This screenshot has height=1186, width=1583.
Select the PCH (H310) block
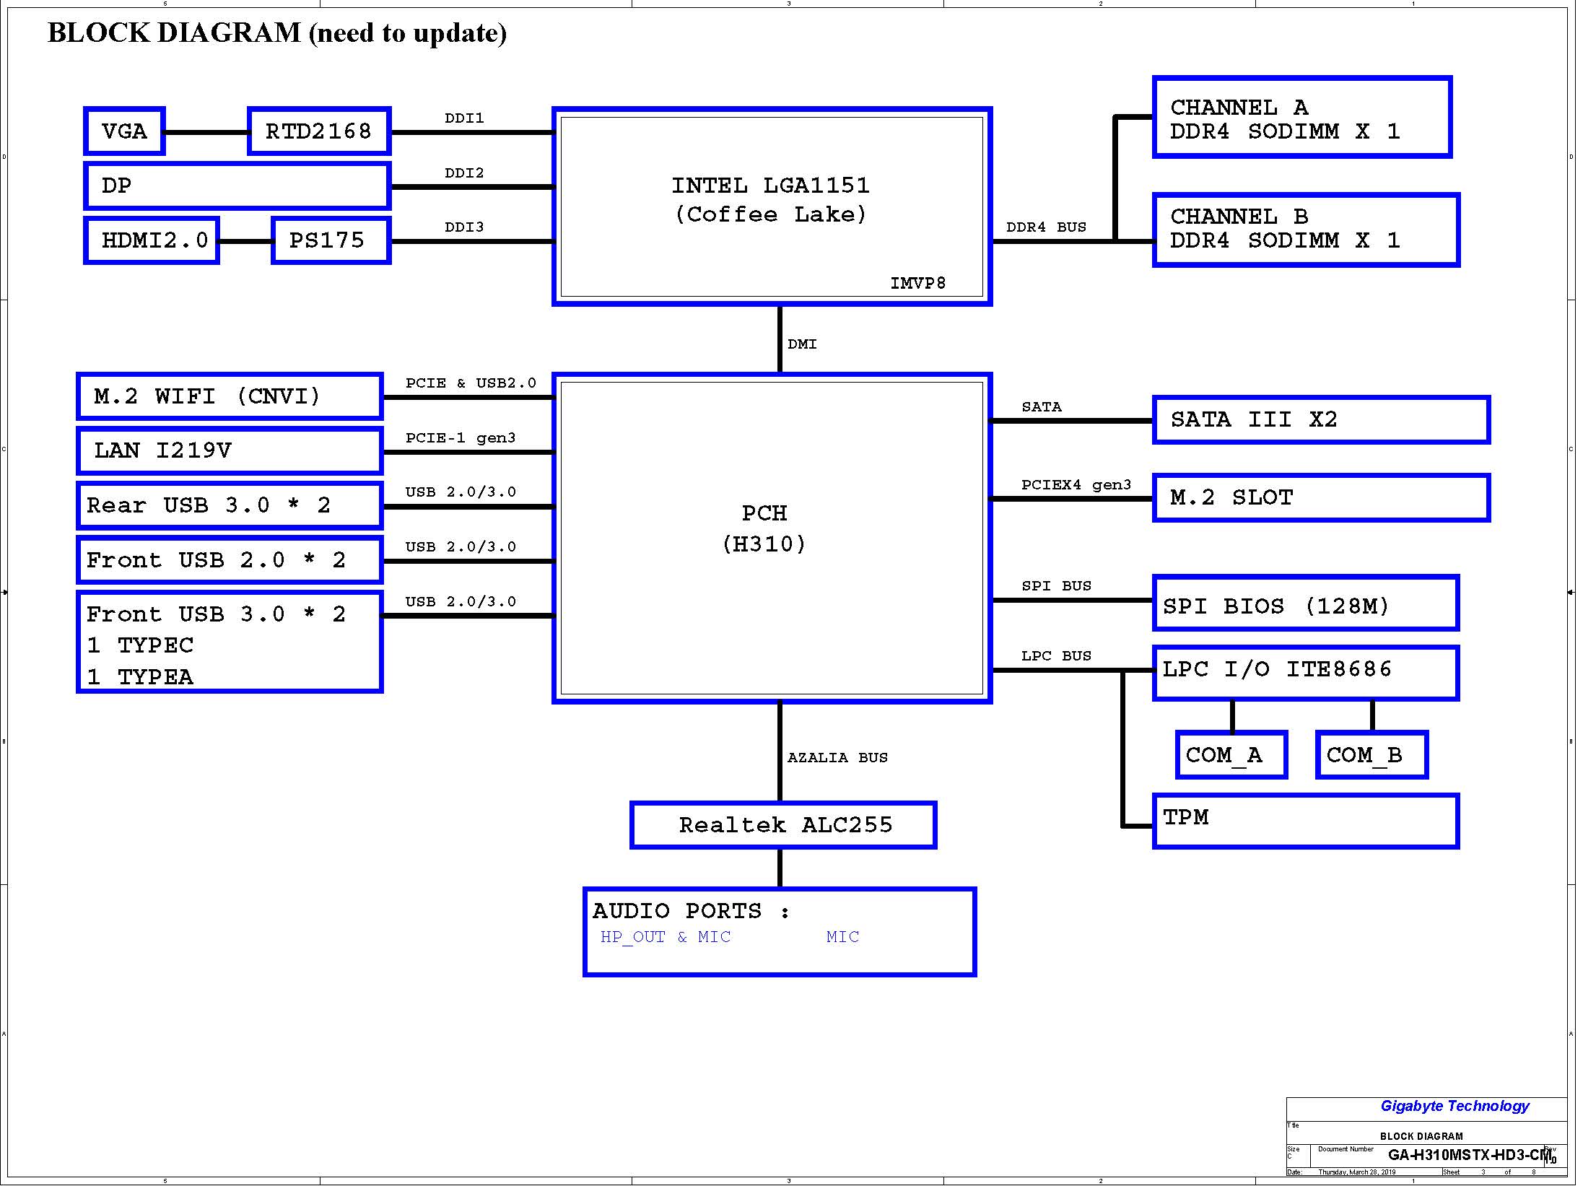point(772,539)
